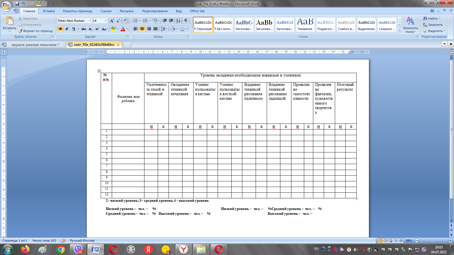454x255 pixels.
Task: Toggle center text alignment
Action: [x=142, y=29]
